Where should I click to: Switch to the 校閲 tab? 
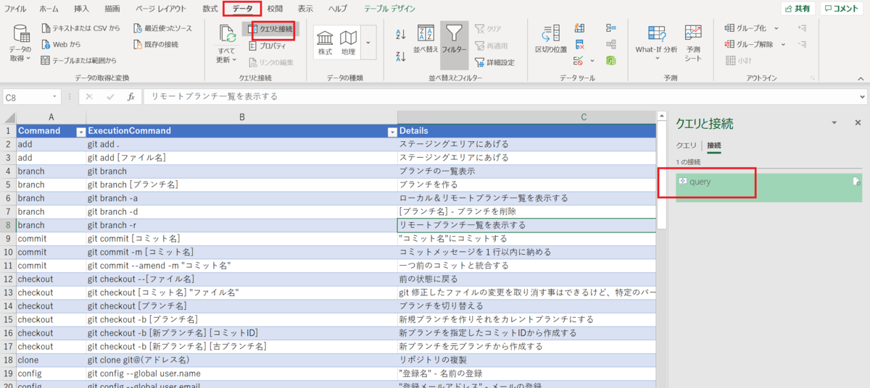click(275, 9)
